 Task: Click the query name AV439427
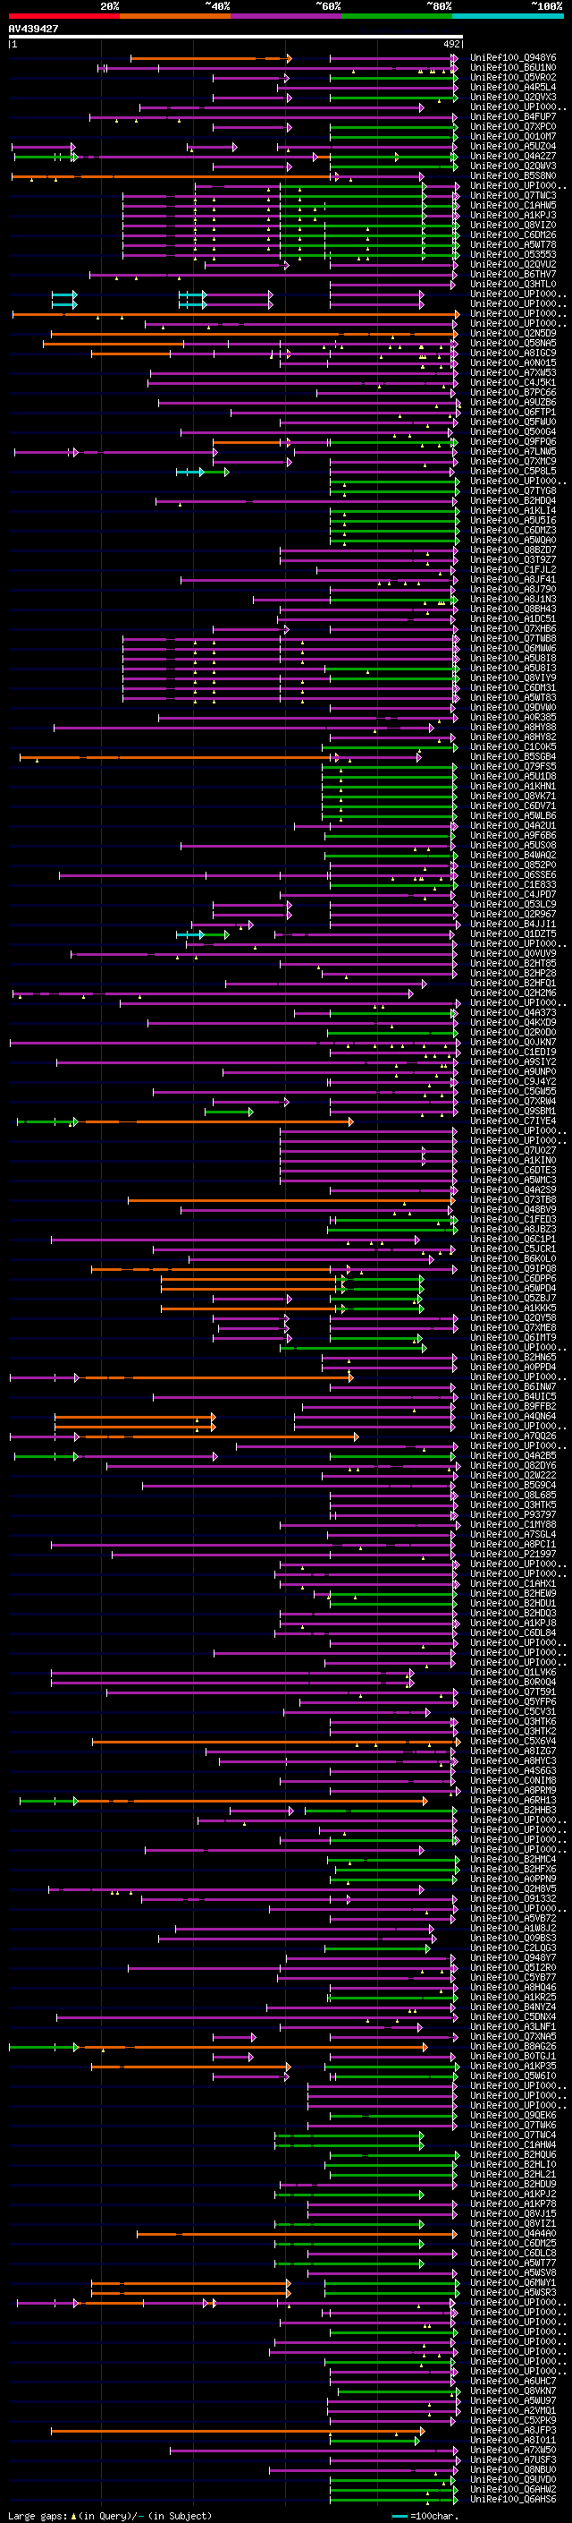(x=33, y=29)
